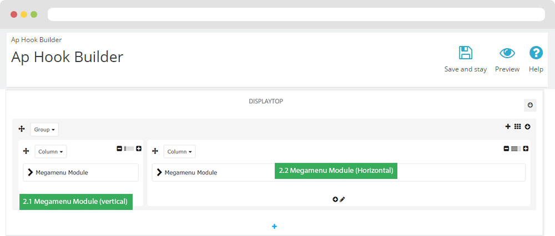Click the Ap Hook Builder page heading

click(x=67, y=57)
